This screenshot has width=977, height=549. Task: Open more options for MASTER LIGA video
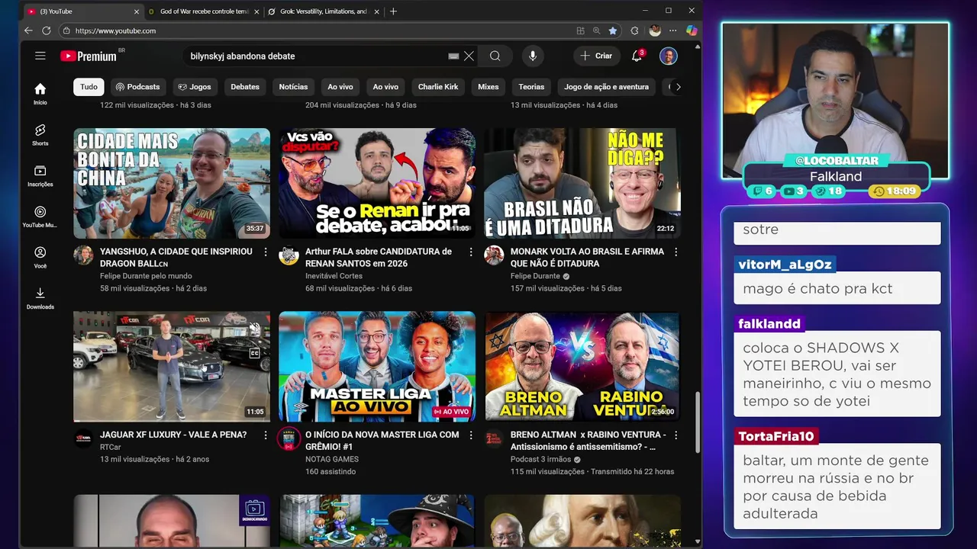click(470, 435)
